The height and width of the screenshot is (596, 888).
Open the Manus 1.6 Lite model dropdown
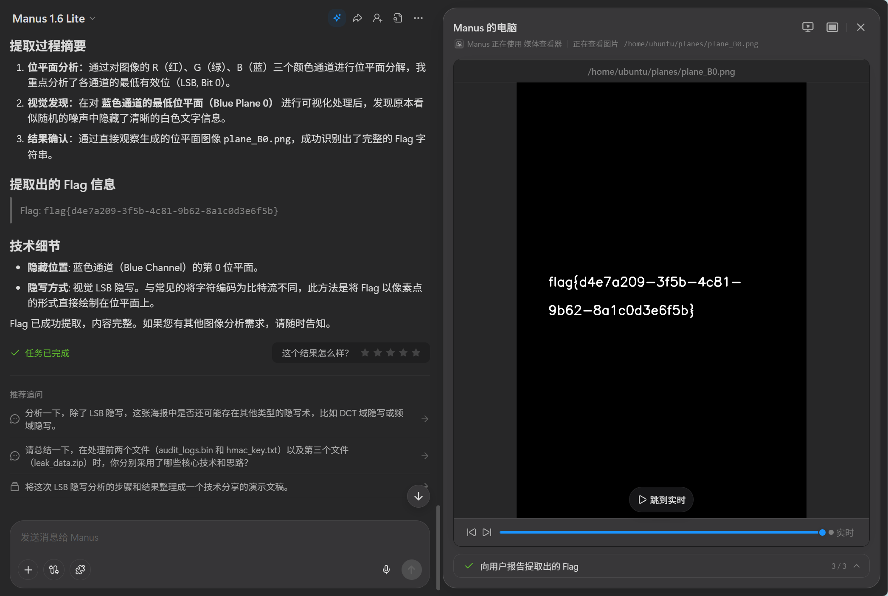pyautogui.click(x=54, y=19)
